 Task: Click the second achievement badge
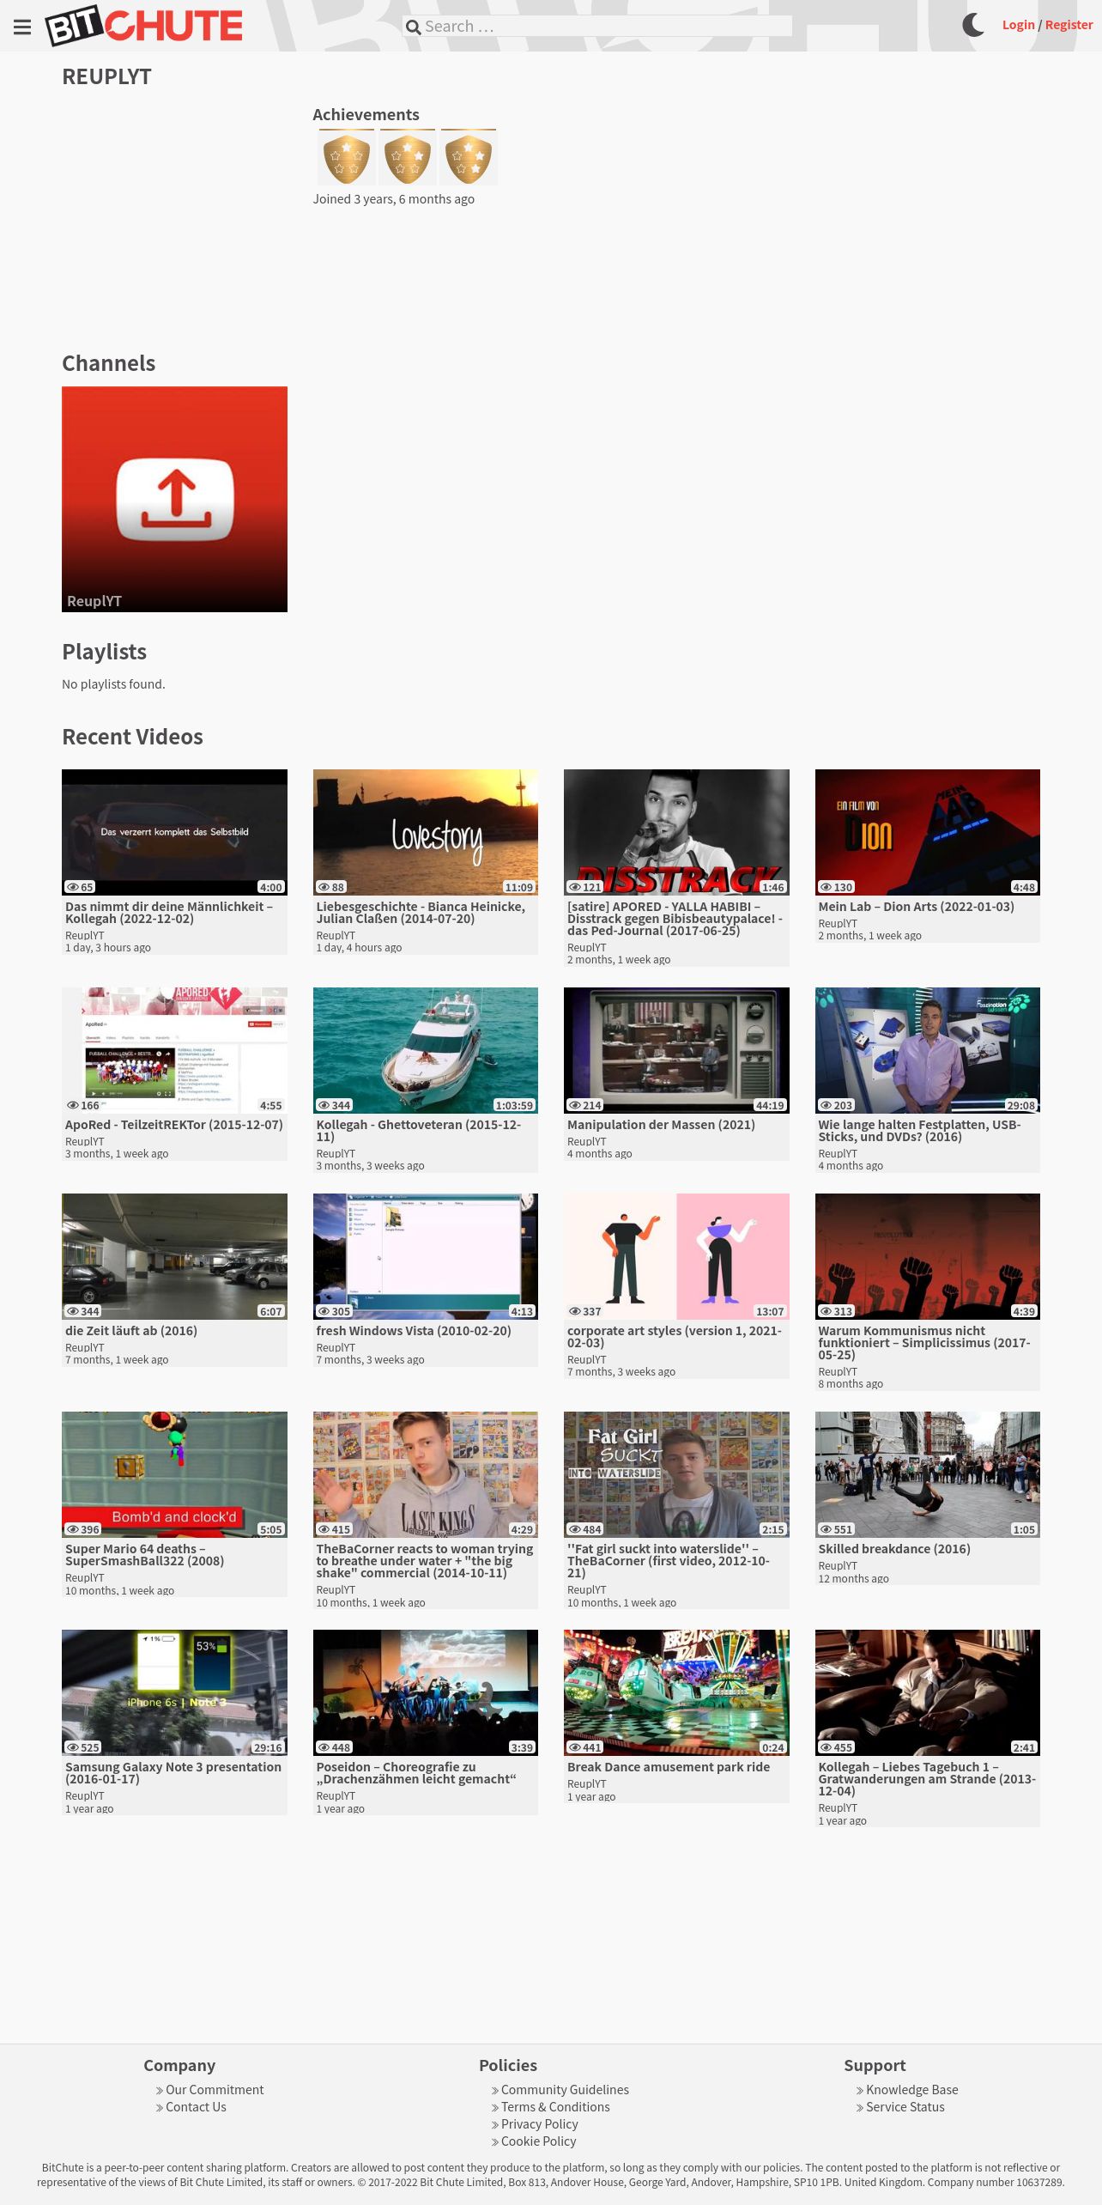coord(407,157)
